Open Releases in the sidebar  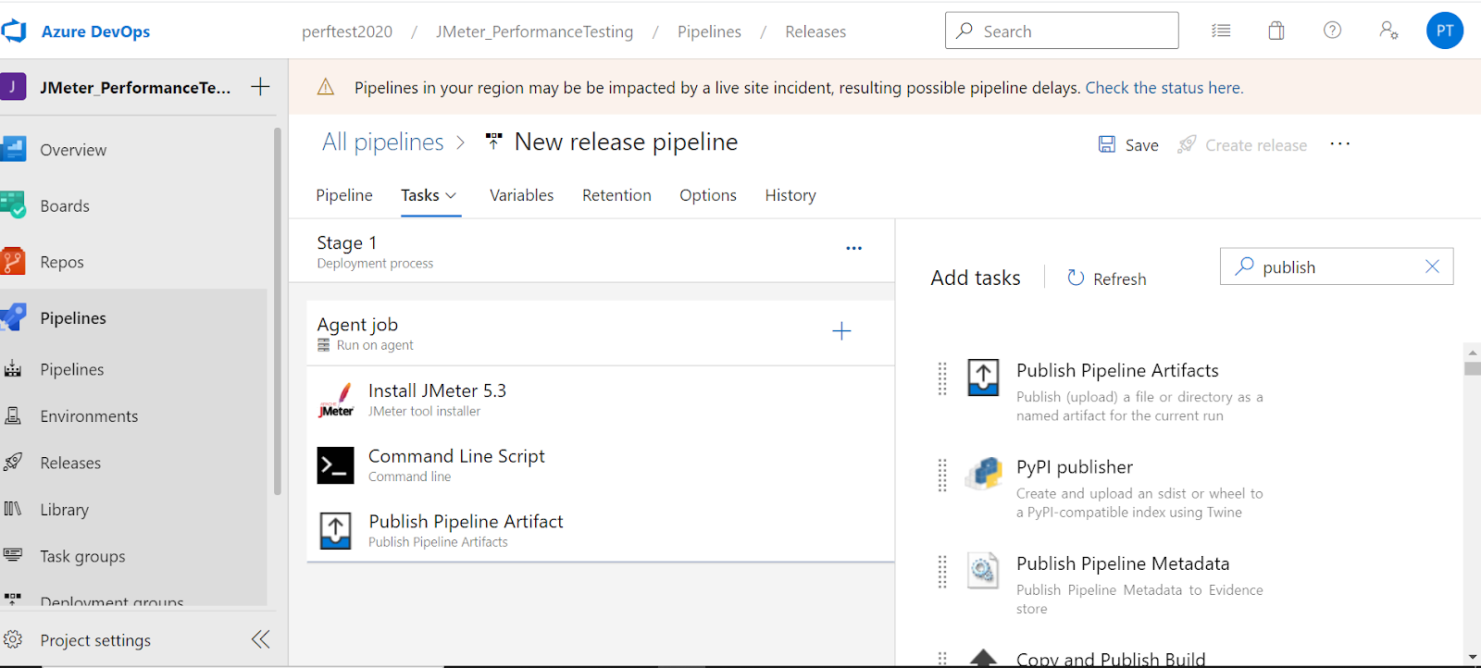click(70, 464)
